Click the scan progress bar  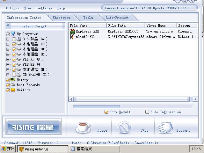(x=133, y=107)
